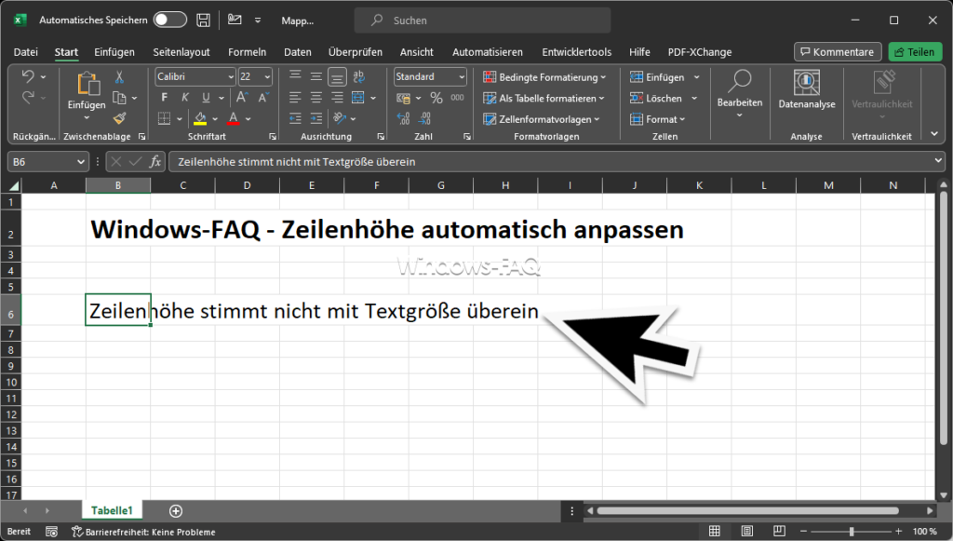Expand Als Tabelle formatieren menu

[x=544, y=98]
